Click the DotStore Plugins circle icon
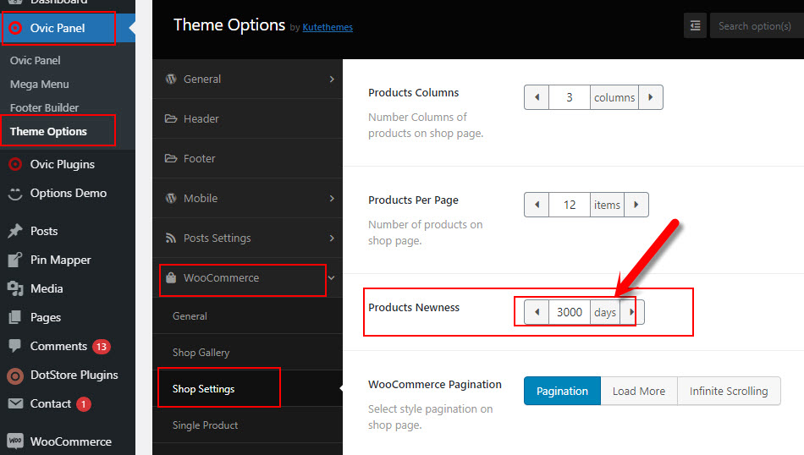 click(x=15, y=376)
